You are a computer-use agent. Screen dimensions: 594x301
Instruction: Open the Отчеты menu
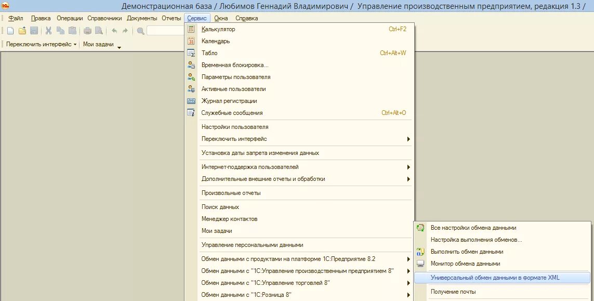pyautogui.click(x=171, y=18)
